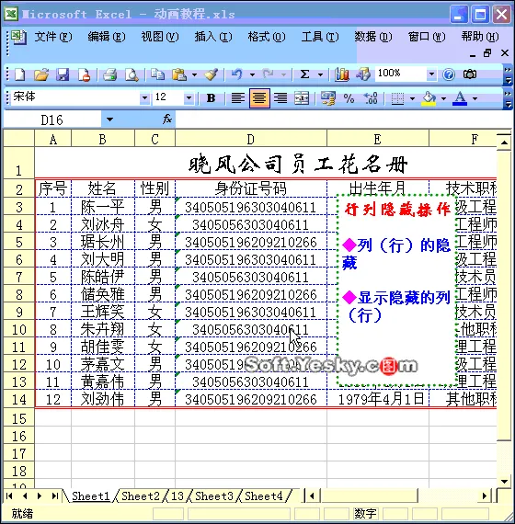Open the zoom percentage dropdown at 100%
Viewport: 515px width, 524px height.
[x=431, y=74]
